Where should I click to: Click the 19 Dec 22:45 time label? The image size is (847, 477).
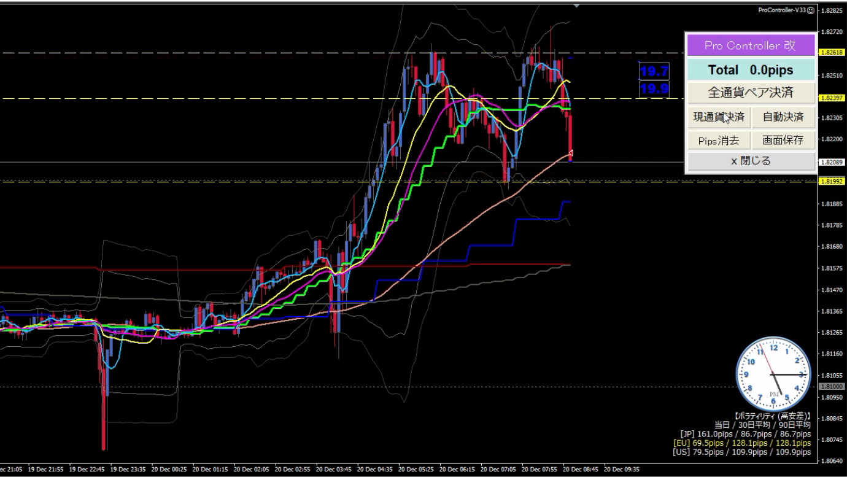[x=88, y=469]
